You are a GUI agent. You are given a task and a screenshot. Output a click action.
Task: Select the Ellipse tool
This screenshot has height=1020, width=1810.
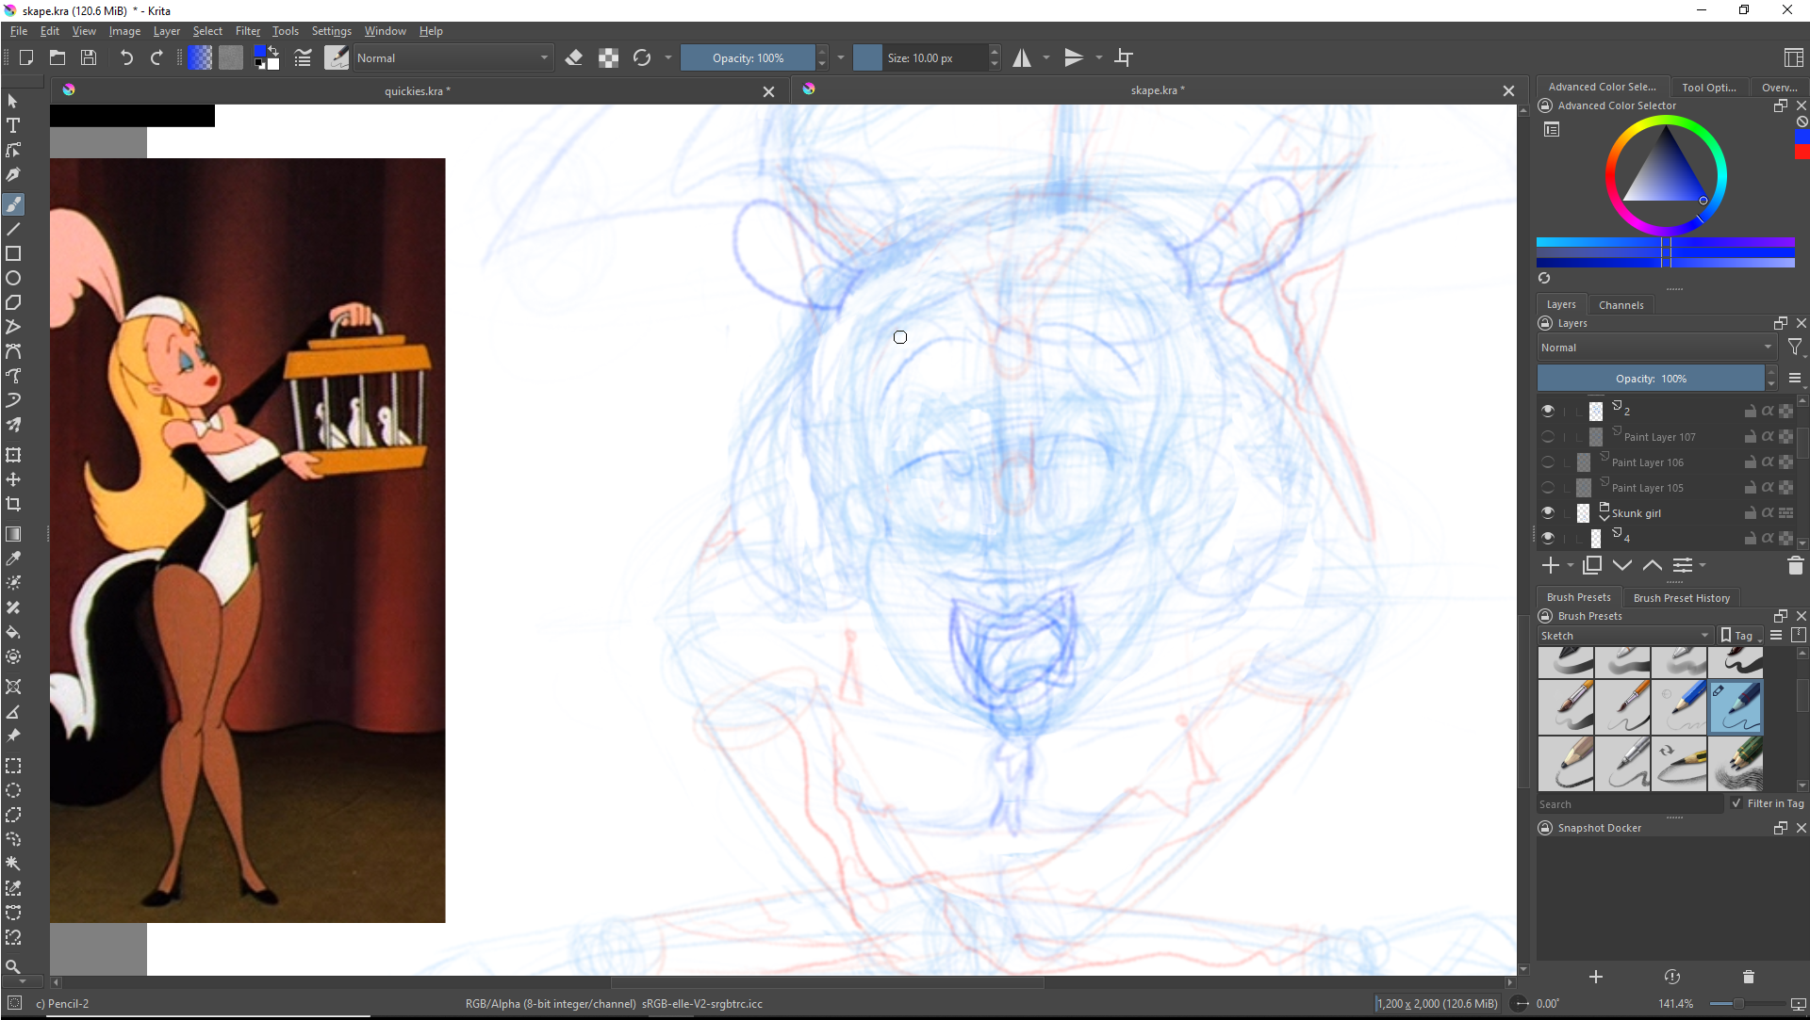13,278
